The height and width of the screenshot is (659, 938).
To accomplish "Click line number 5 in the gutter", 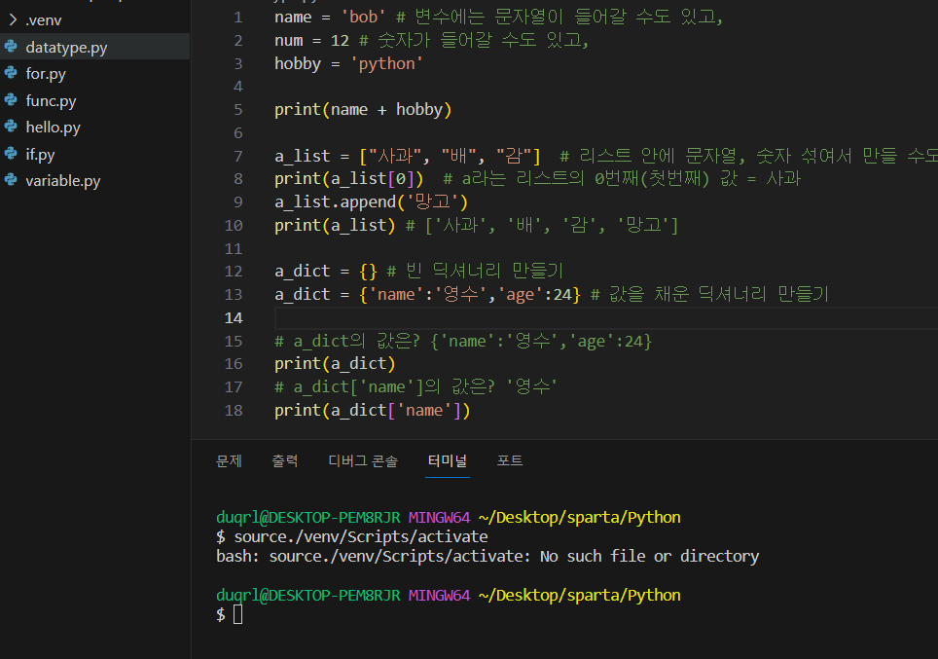I will pyautogui.click(x=238, y=110).
